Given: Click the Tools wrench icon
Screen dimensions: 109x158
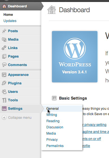Looking at the screenshot, I should [4, 100].
